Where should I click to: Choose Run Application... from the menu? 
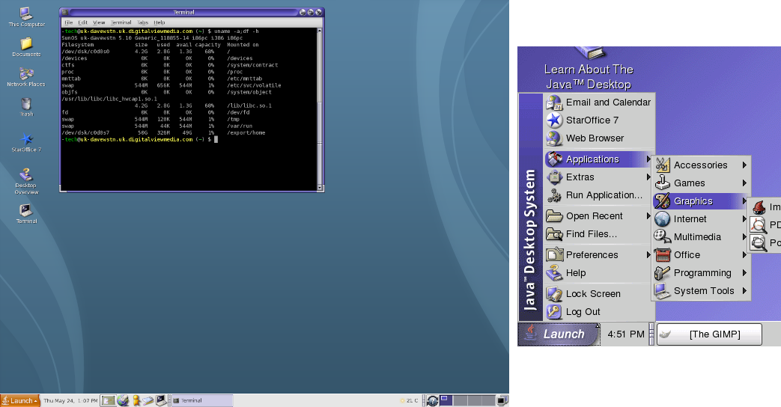604,195
